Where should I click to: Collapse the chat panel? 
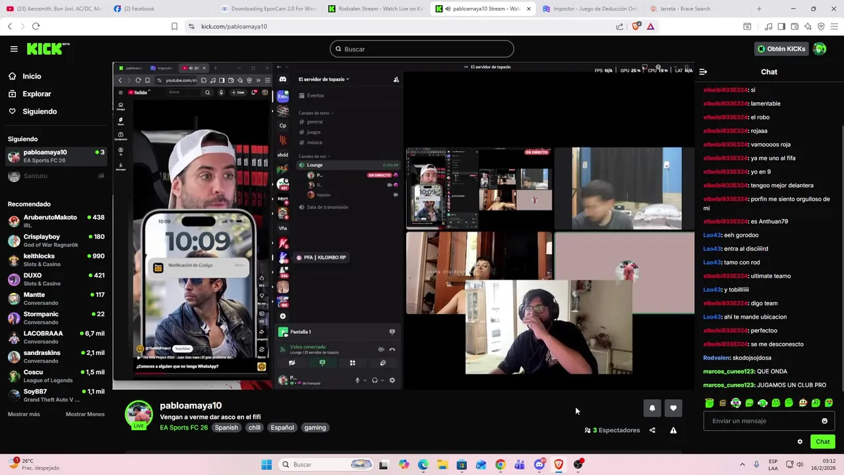(x=703, y=72)
